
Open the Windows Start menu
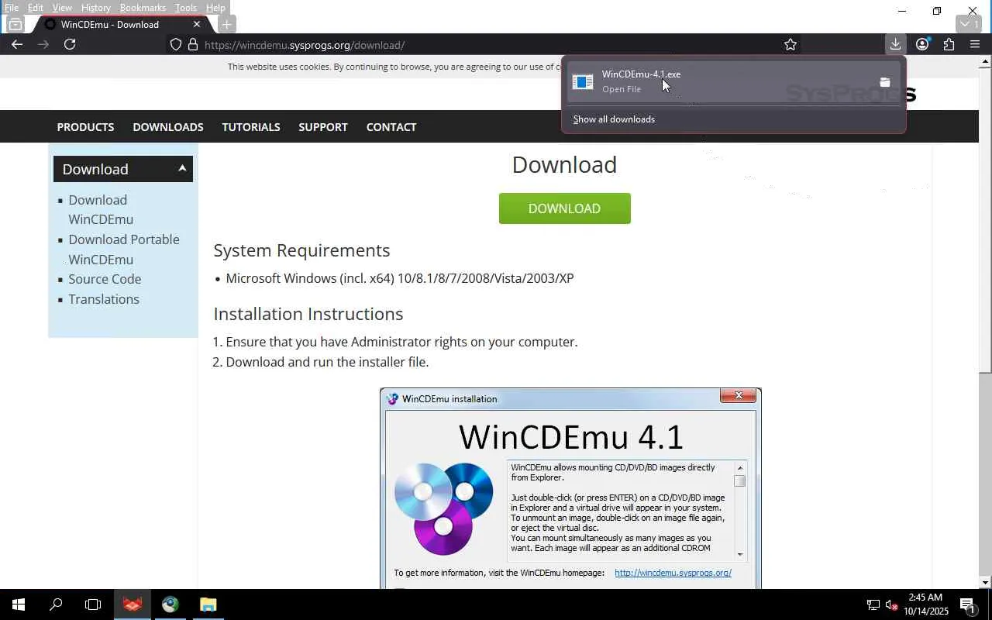click(x=18, y=604)
